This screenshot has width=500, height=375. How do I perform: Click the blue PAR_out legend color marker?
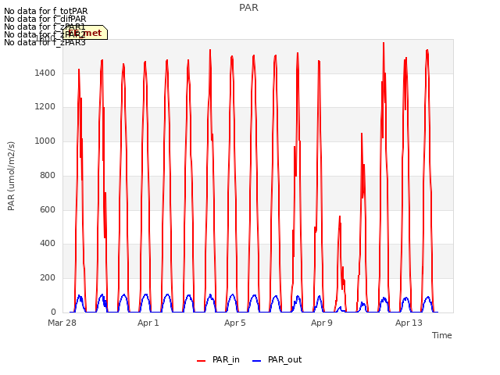click(257, 361)
